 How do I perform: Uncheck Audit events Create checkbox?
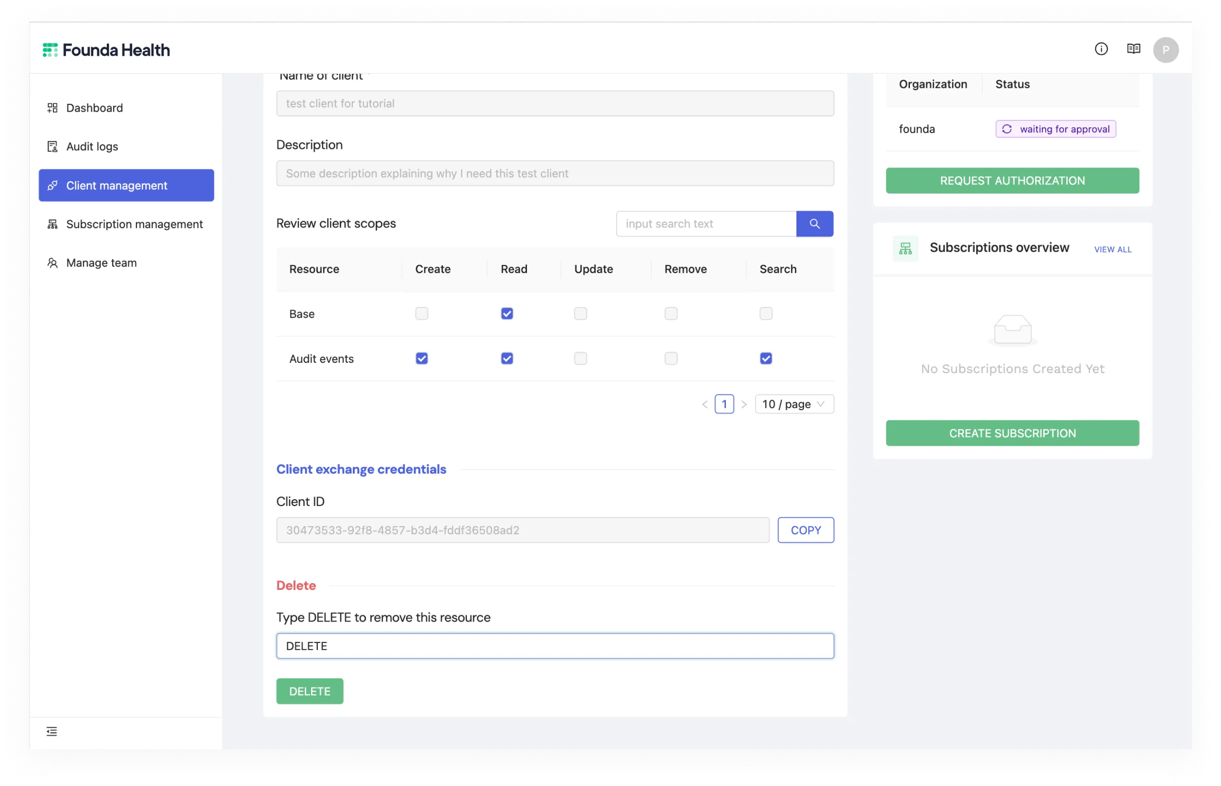422,358
